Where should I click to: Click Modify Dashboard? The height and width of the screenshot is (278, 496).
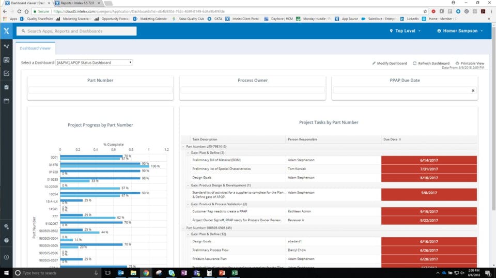pyautogui.click(x=390, y=63)
